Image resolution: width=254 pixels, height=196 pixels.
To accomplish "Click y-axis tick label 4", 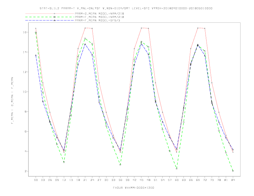I will pyautogui.click(x=26, y=151).
